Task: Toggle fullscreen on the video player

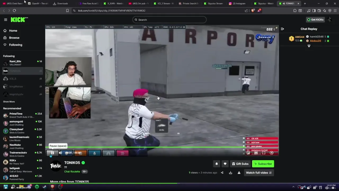Action: [264, 153]
